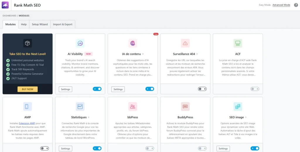Click the chevron beside IA de contenu
Screen dimensions: 300x152
coord(143,54)
